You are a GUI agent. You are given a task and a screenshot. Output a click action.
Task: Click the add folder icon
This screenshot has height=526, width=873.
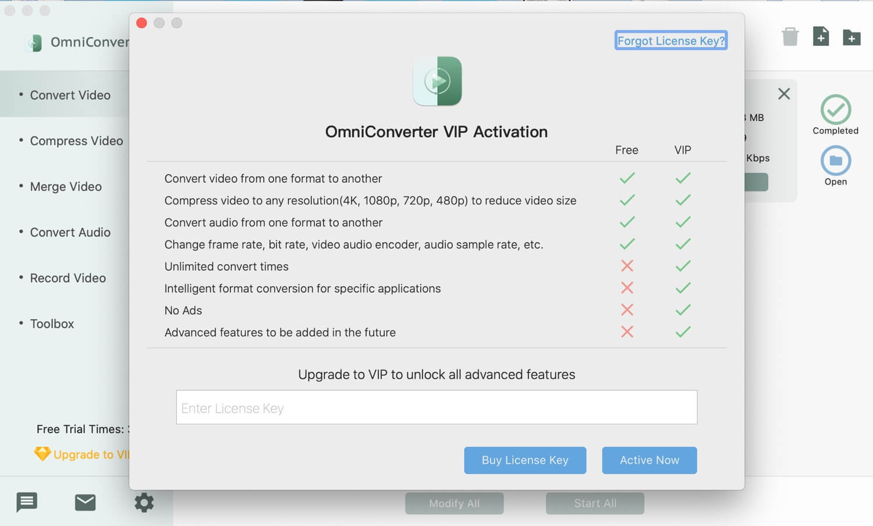point(851,38)
